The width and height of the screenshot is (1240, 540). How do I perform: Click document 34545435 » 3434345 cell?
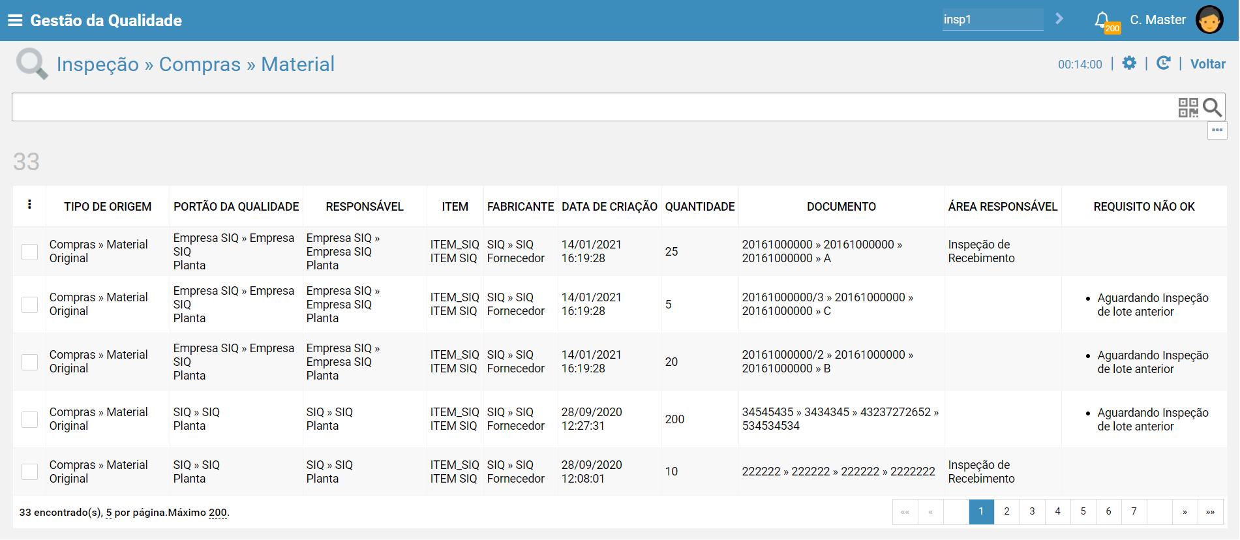coord(840,419)
